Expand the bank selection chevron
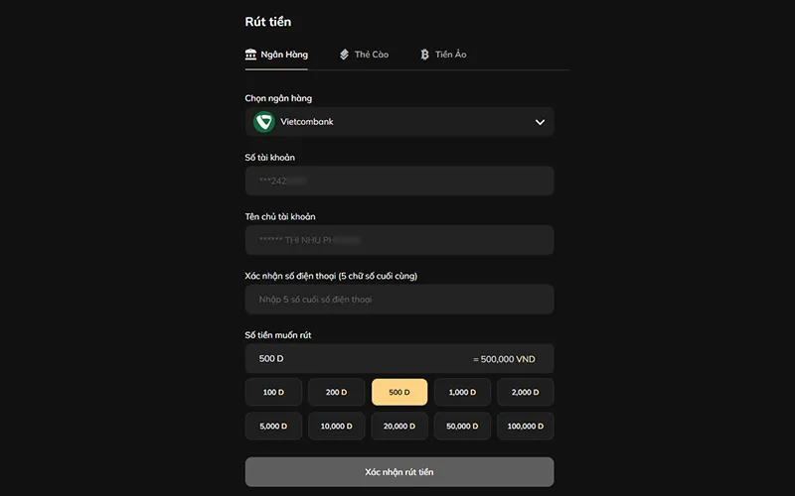The width and height of the screenshot is (795, 496). pyautogui.click(x=540, y=122)
